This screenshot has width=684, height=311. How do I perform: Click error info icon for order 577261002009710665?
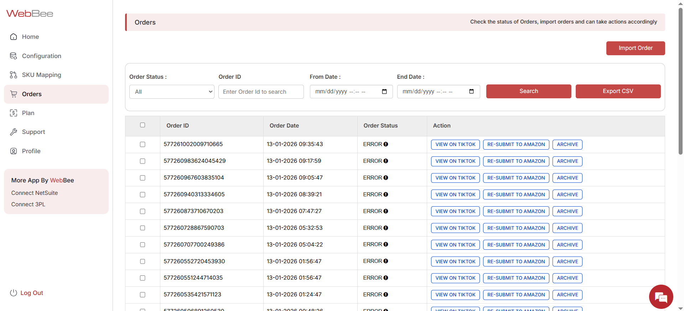pyautogui.click(x=386, y=144)
